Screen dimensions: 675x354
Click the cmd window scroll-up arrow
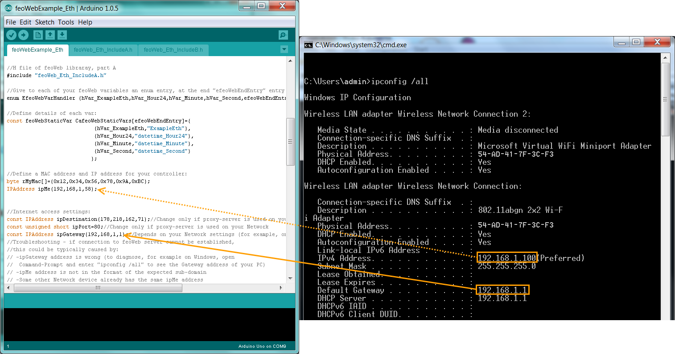(665, 58)
